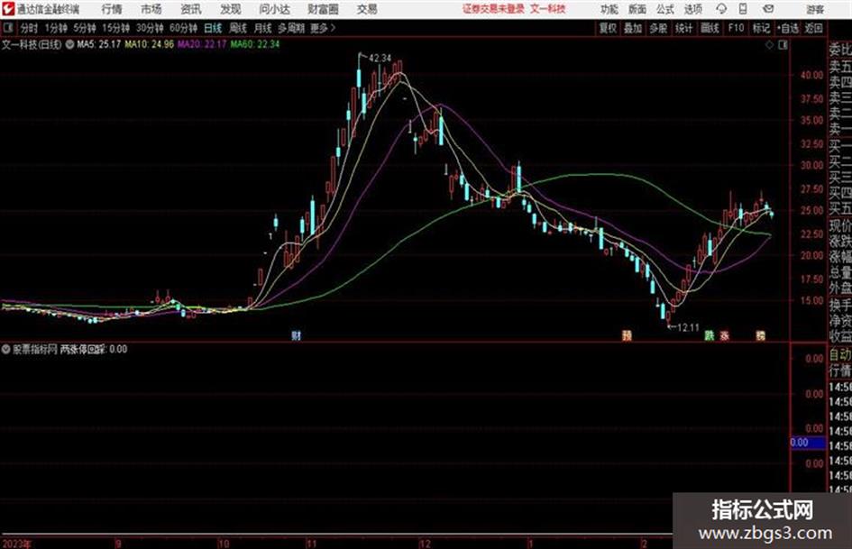This screenshot has height=549, width=852.
Task: Click the 42.34 high price label
Action: click(380, 58)
